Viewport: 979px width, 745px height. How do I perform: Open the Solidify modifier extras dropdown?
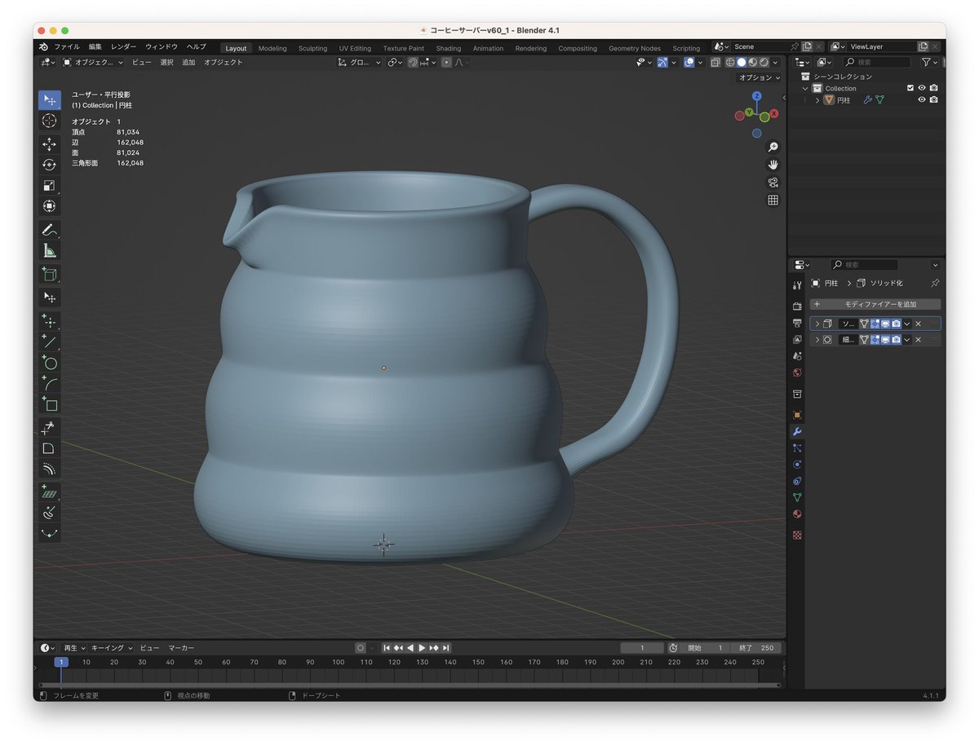tap(906, 324)
